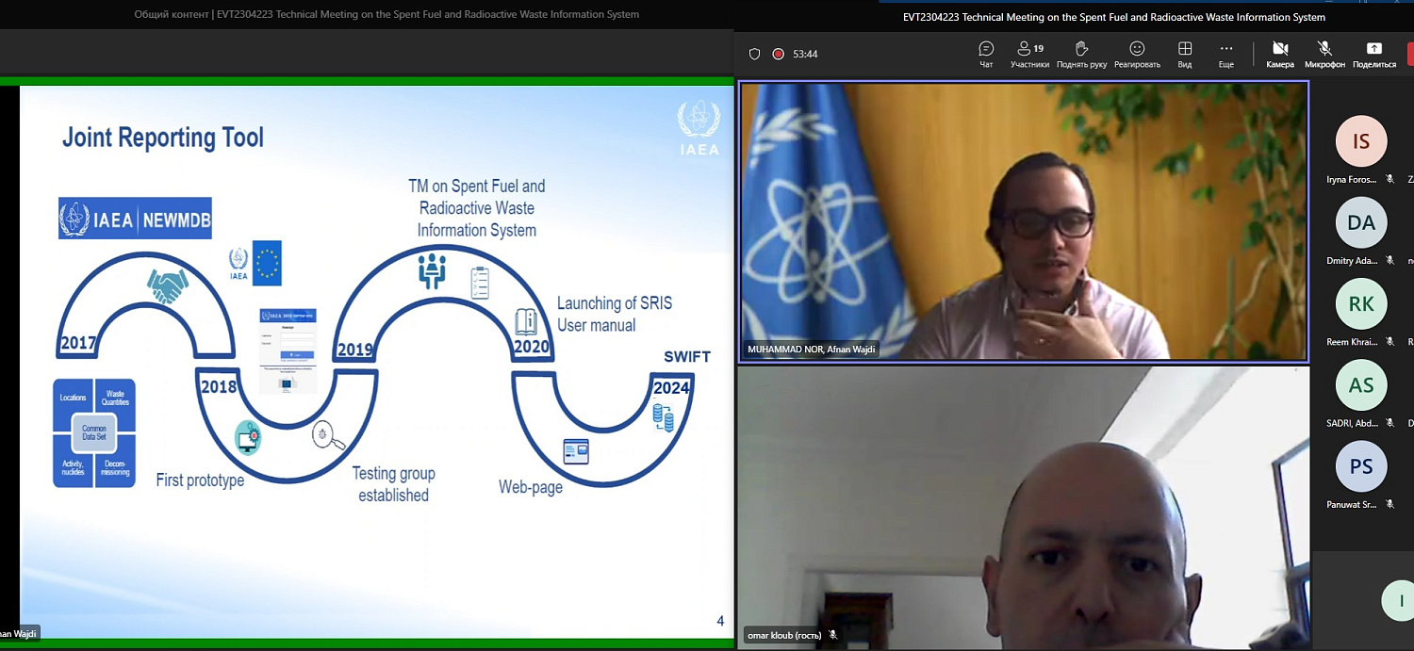1414x651 pixels.
Task: Expand the Еще more options menu
Action: tap(1225, 54)
